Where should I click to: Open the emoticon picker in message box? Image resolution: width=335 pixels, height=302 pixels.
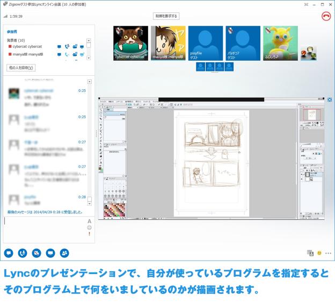[x=90, y=227]
